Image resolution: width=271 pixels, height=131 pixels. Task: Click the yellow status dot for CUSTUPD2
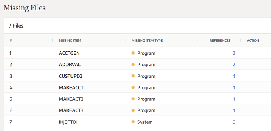coord(133,76)
